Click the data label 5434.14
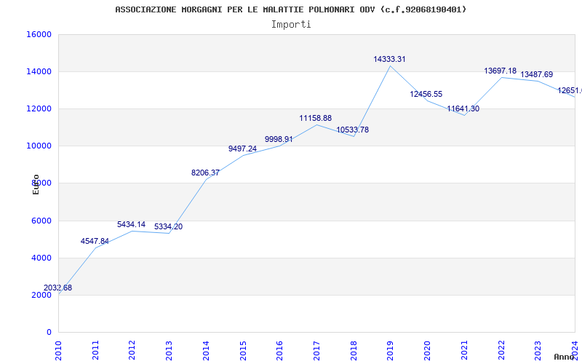 click(x=132, y=225)
